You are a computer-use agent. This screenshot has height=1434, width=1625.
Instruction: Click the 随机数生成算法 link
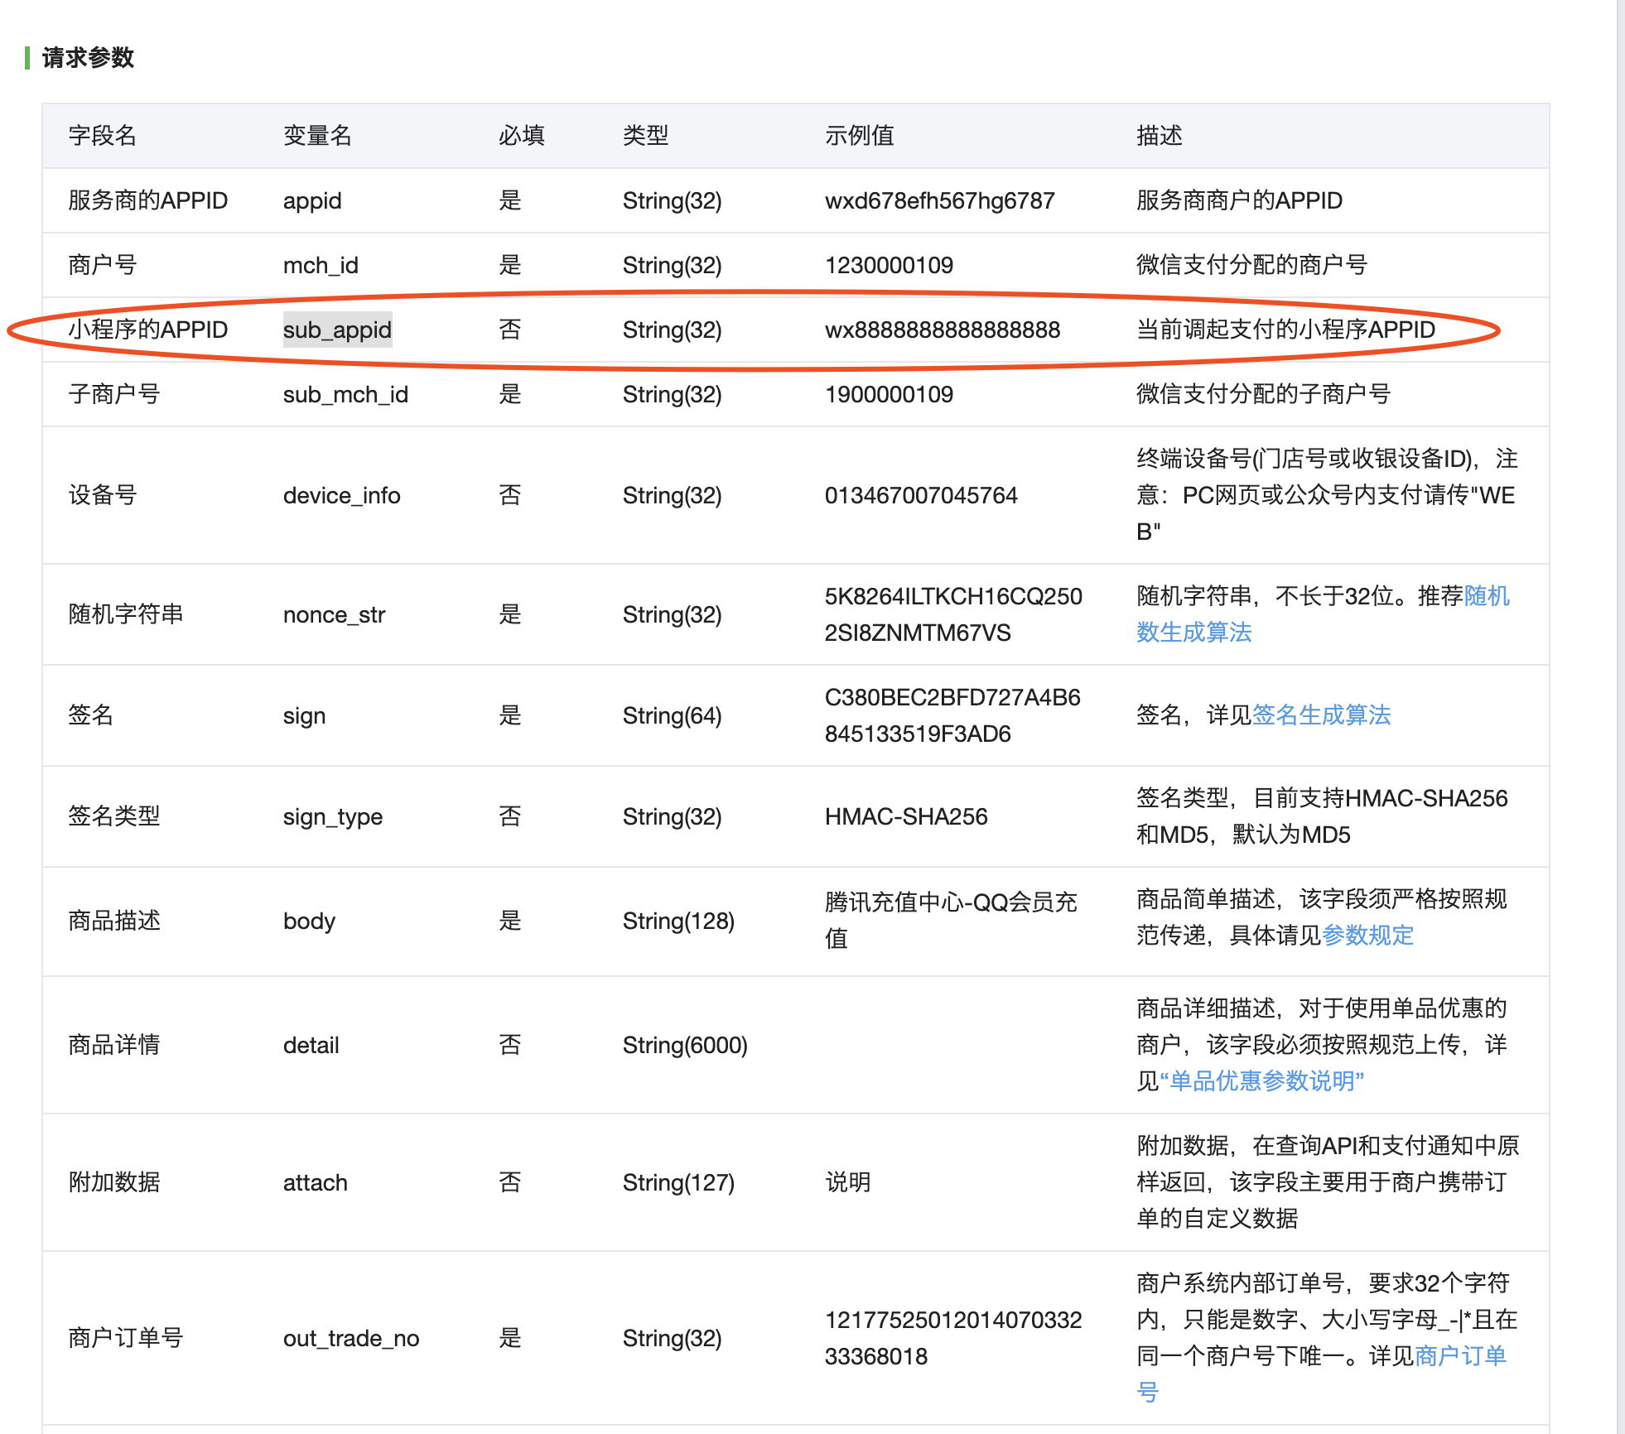1193,633
